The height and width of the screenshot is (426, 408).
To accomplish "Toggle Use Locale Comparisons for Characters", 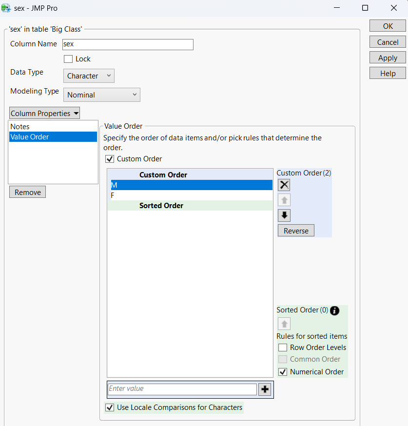I will tap(109, 407).
